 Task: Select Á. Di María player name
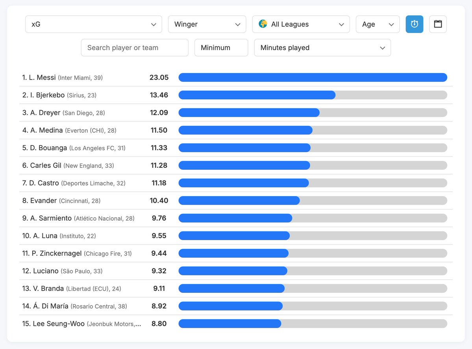50,306
